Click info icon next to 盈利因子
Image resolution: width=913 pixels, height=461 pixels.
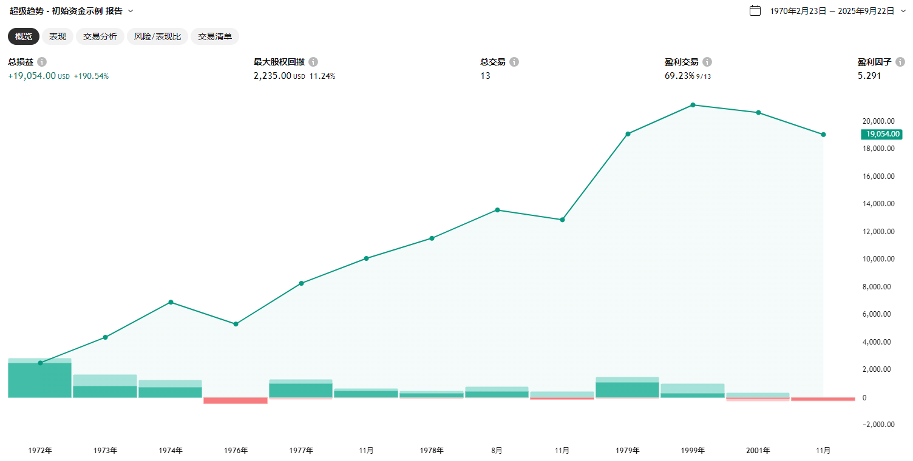pyautogui.click(x=900, y=62)
